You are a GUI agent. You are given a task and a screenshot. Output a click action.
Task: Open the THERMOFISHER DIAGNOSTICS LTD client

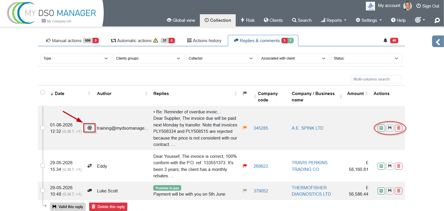pyautogui.click(x=311, y=191)
